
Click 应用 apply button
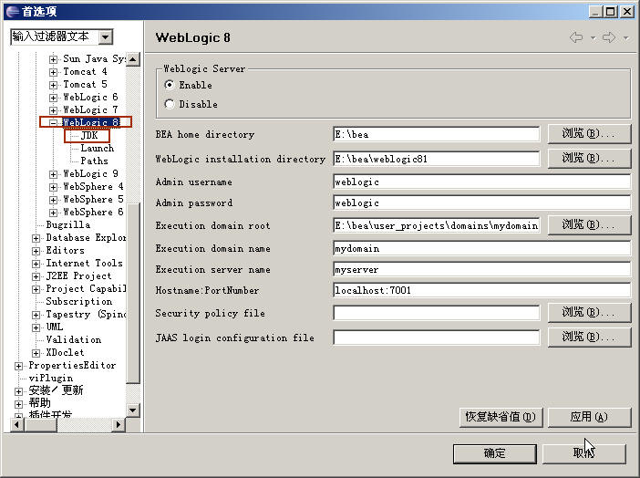[x=589, y=417]
